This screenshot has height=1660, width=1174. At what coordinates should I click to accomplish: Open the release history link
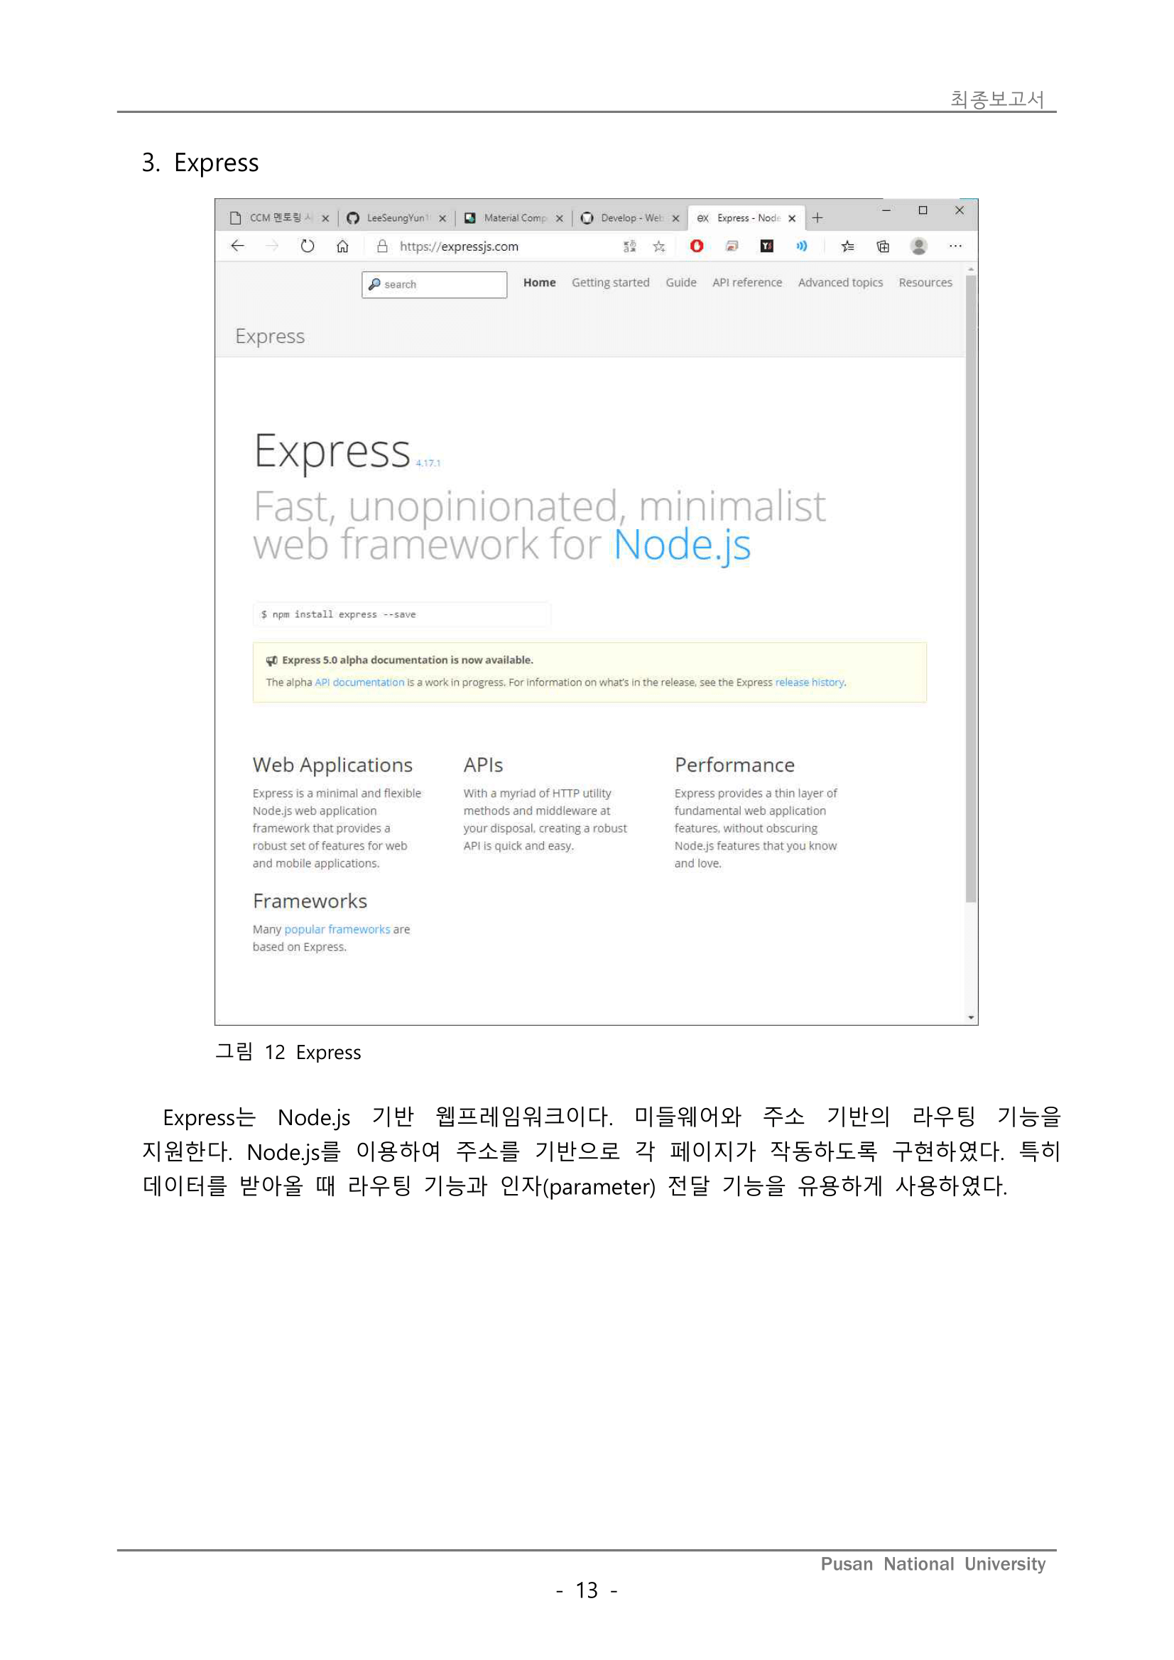810,683
